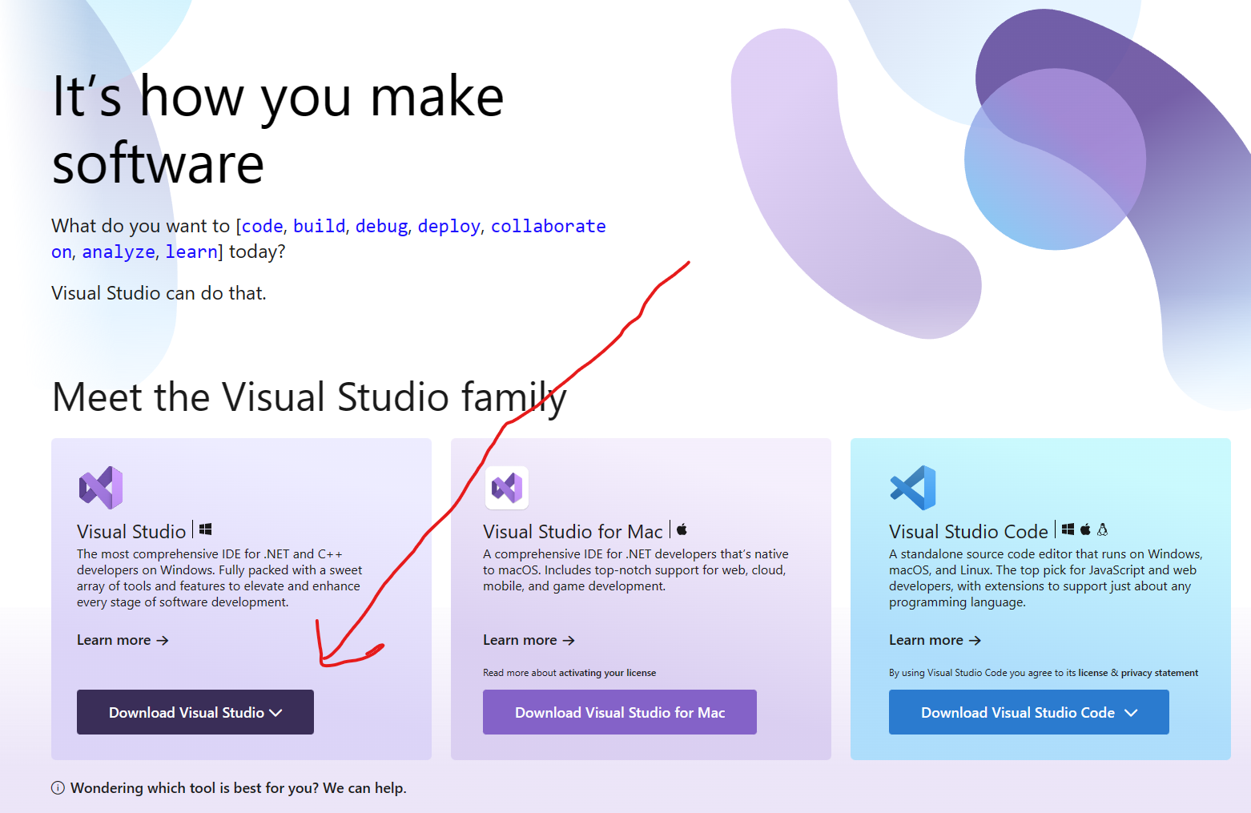Follow the activating your license link
The width and height of the screenshot is (1251, 813).
pyautogui.click(x=607, y=673)
